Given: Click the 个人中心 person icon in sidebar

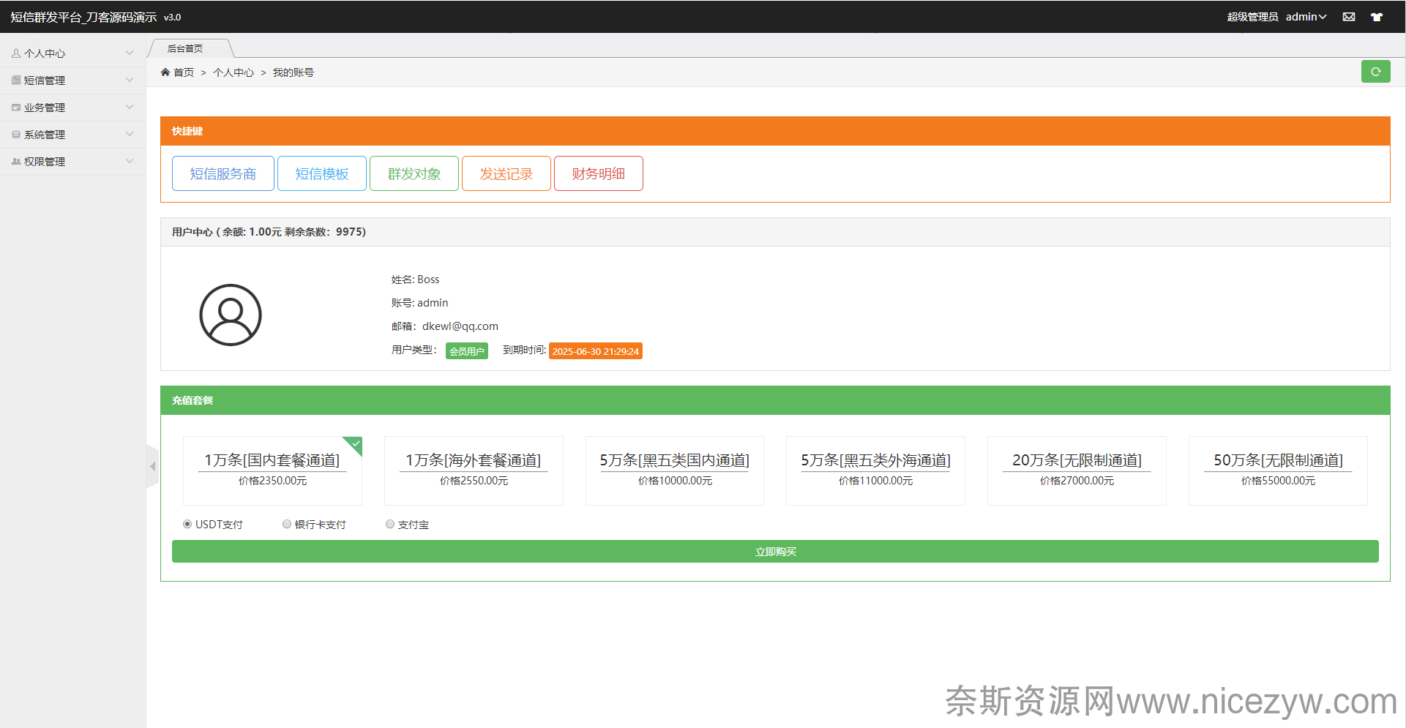Looking at the screenshot, I should click(x=16, y=53).
